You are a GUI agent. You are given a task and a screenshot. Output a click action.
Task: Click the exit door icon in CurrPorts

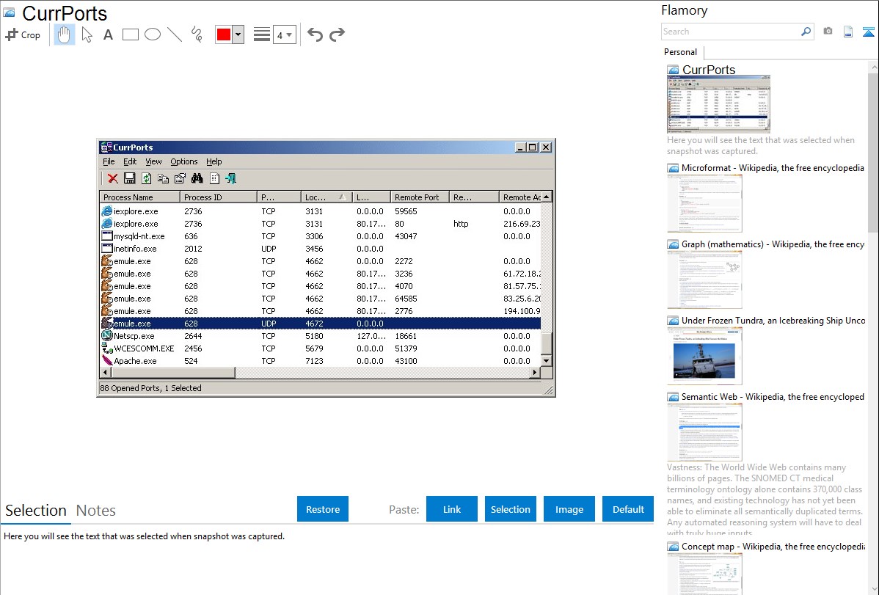[231, 178]
